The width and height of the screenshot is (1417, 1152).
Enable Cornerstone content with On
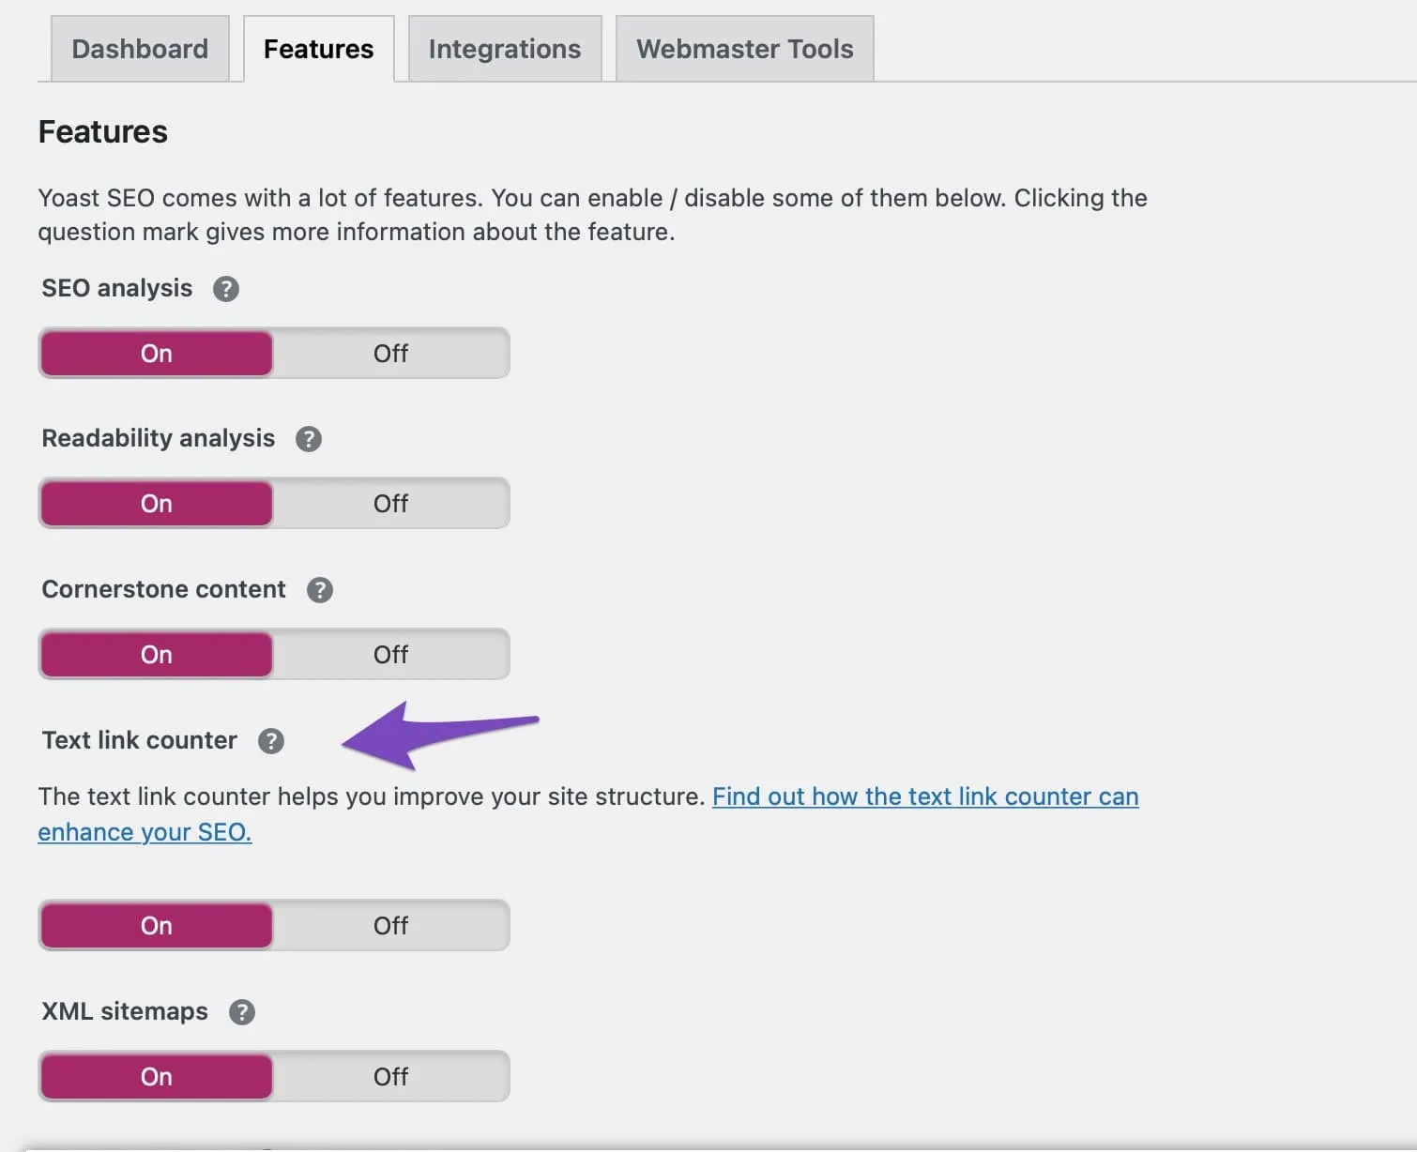click(x=157, y=655)
